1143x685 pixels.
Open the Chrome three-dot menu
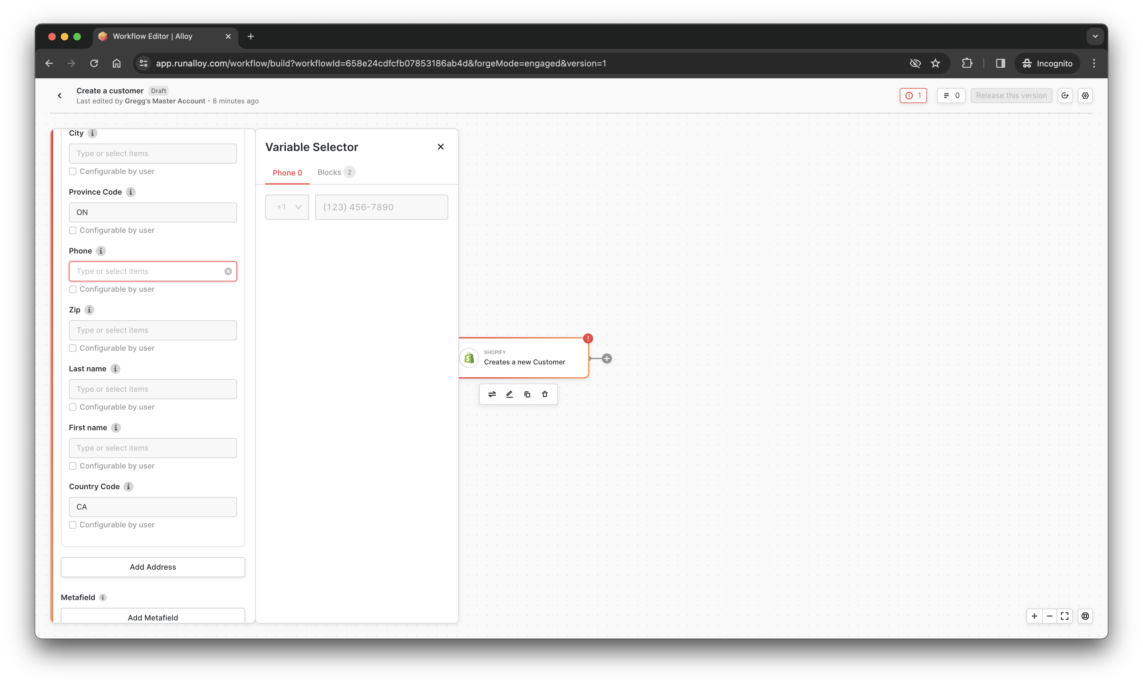point(1093,63)
